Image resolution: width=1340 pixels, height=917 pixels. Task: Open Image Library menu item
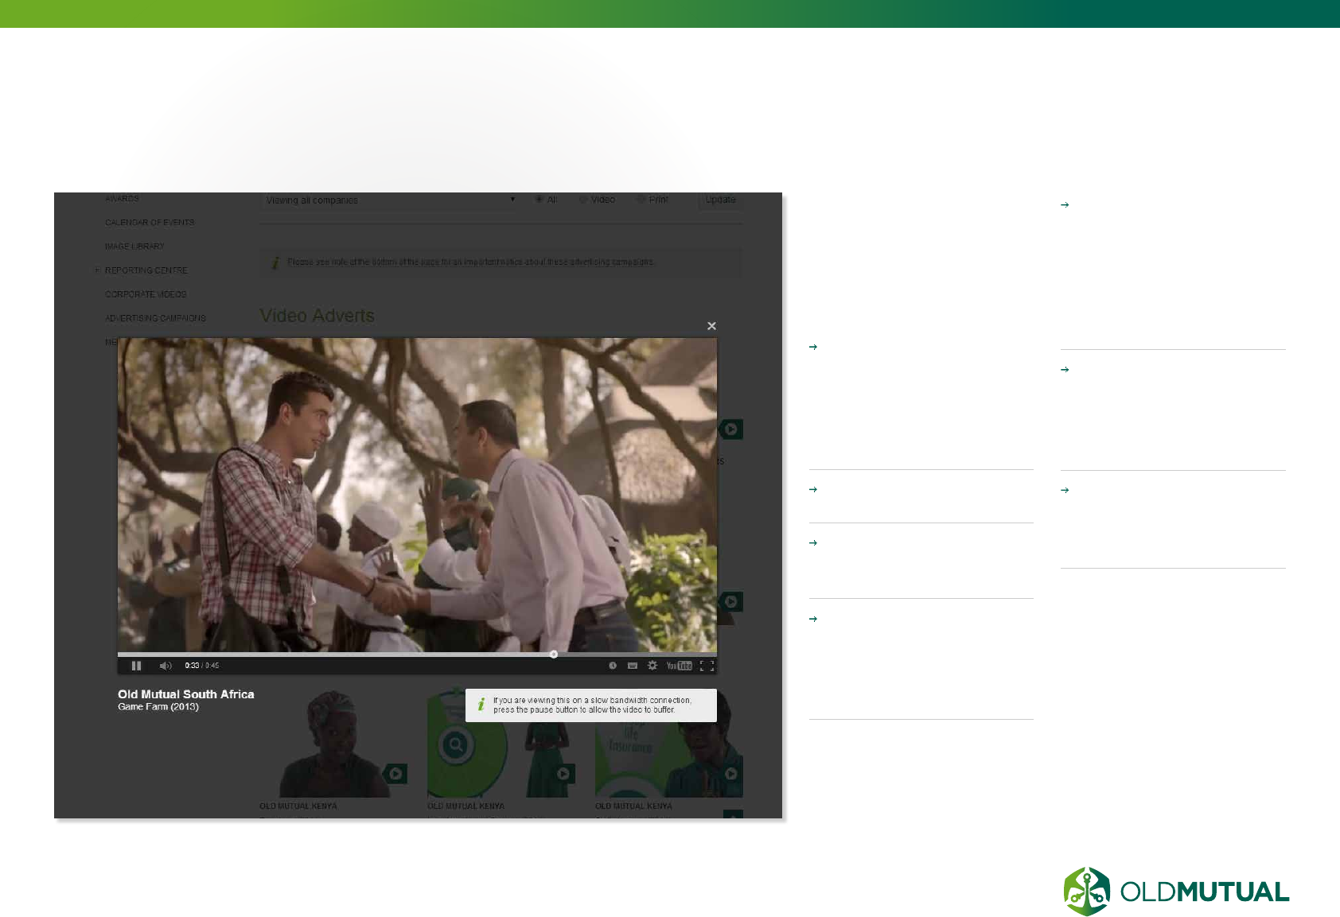tap(134, 247)
